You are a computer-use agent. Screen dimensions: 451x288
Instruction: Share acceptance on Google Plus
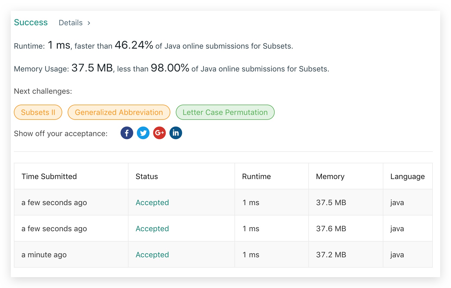[x=159, y=133]
